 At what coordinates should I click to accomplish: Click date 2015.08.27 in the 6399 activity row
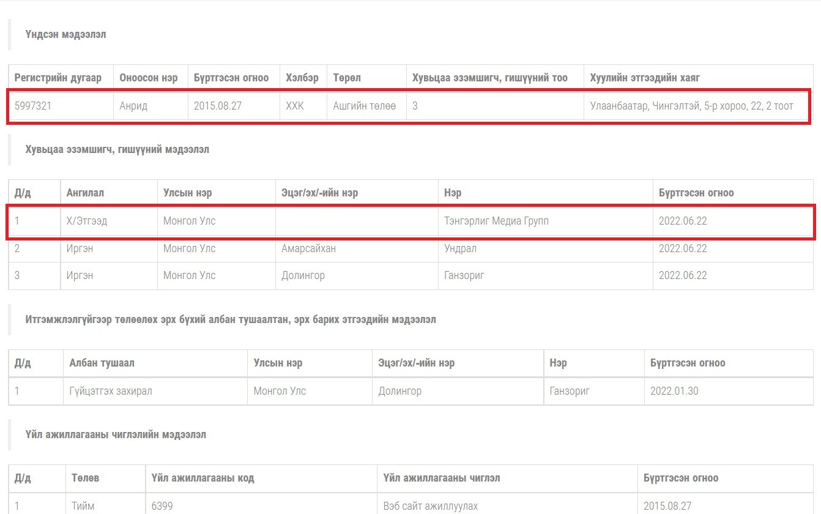click(x=667, y=506)
